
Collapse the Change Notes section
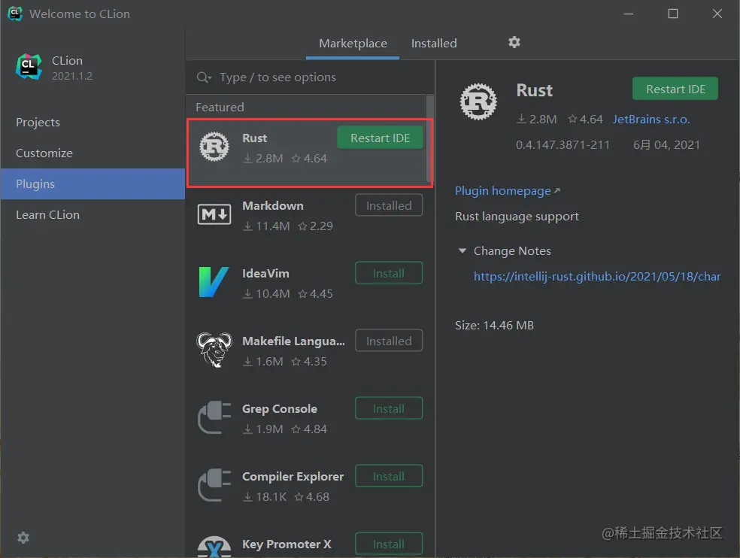462,250
